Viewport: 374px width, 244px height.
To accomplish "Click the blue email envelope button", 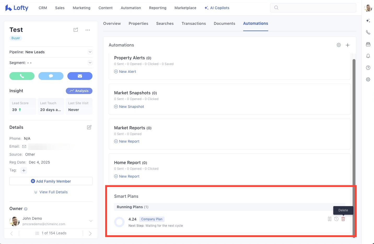I will 80,76.
